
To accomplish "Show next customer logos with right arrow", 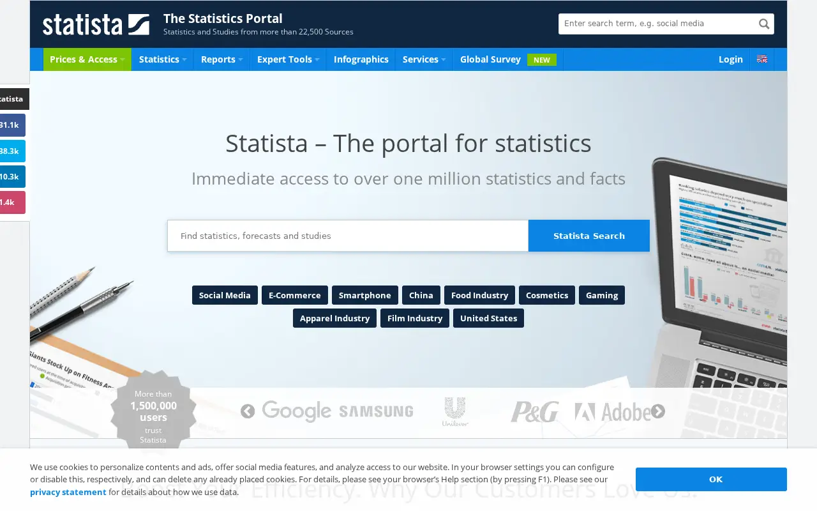I will [658, 412].
